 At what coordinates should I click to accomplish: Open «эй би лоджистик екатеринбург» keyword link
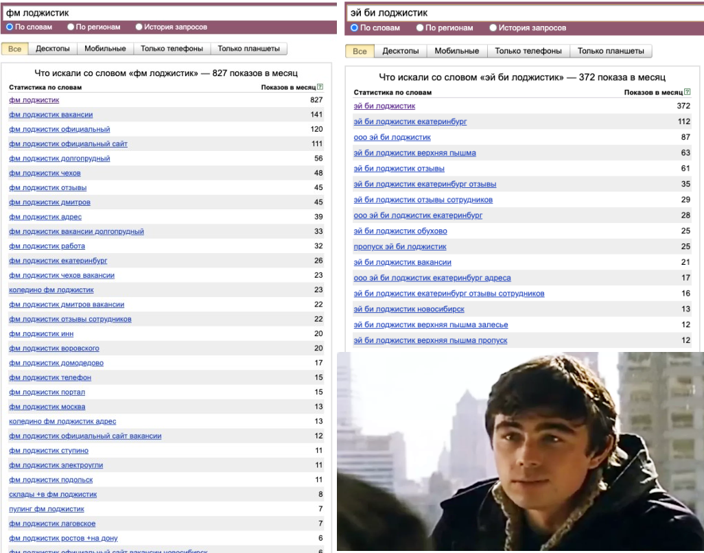(410, 121)
